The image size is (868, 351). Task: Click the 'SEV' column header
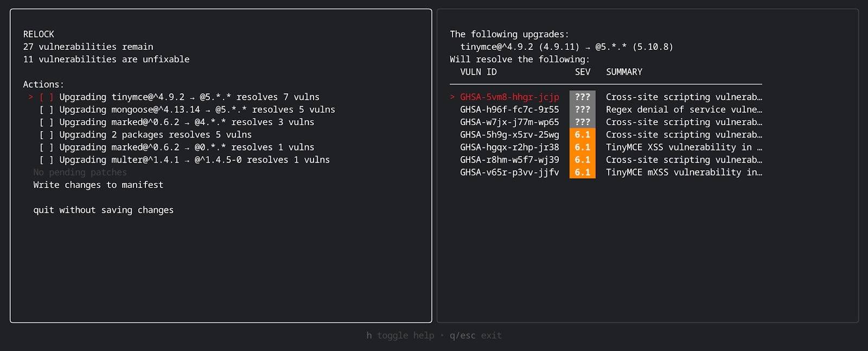[x=583, y=72]
